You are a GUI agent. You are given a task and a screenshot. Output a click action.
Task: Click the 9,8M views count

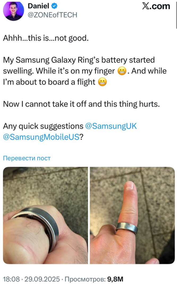pos(115,279)
